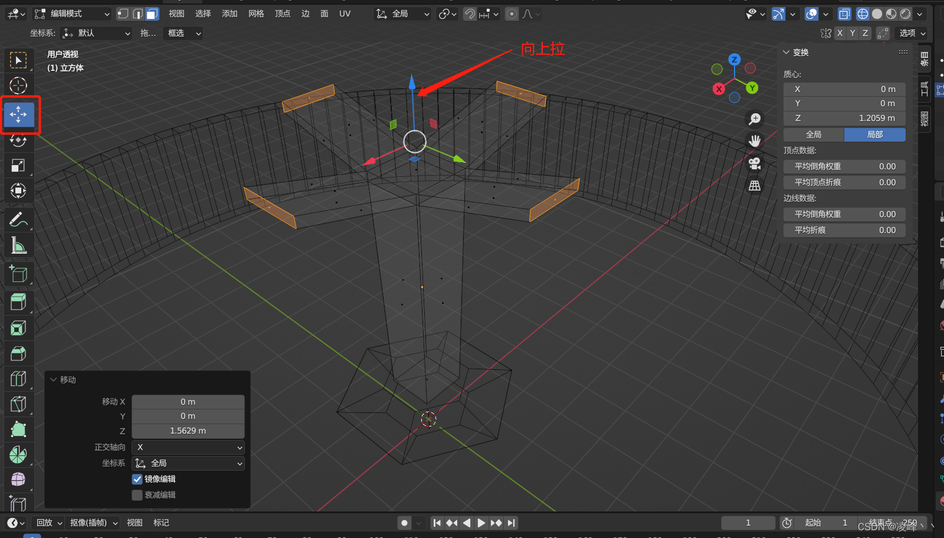
Task: Open the 视图 menu in viewport header
Action: [x=176, y=14]
